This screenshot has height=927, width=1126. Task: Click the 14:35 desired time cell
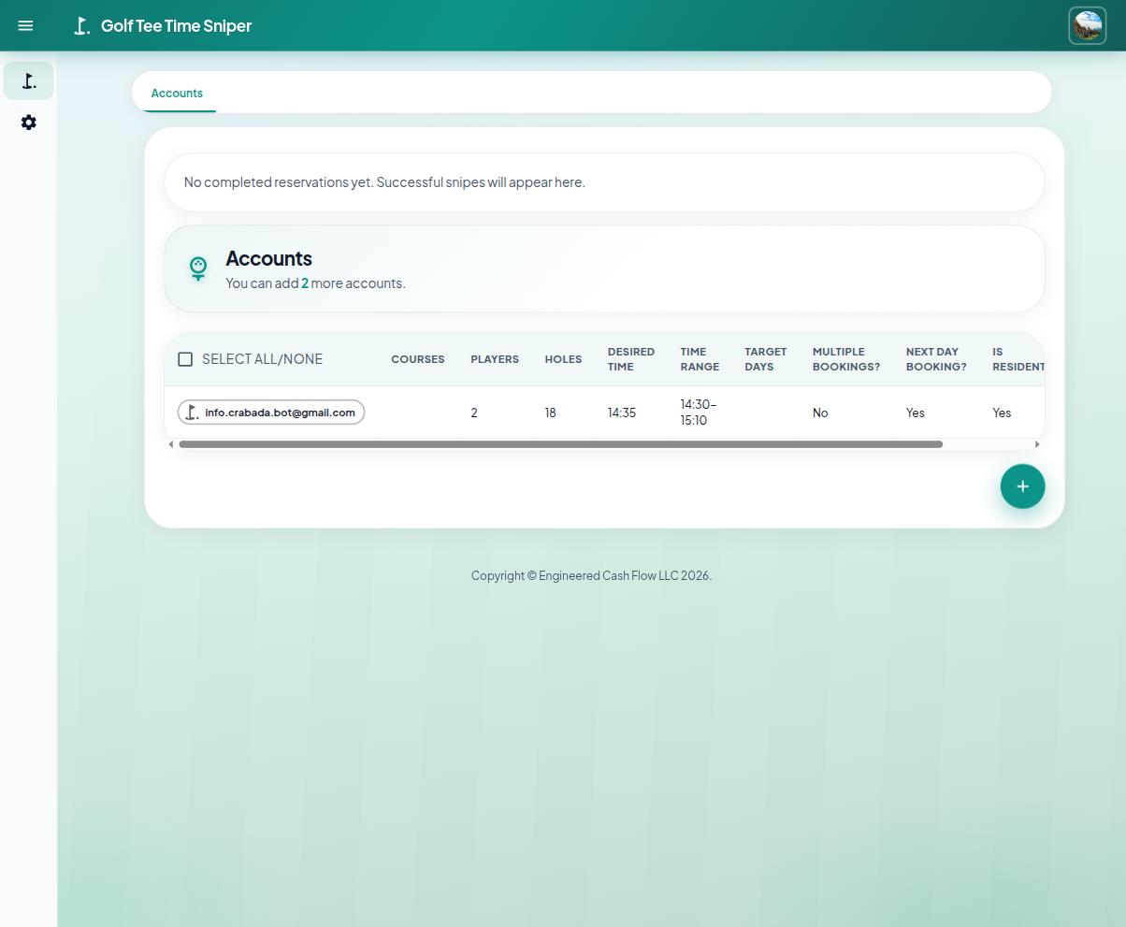pos(622,413)
